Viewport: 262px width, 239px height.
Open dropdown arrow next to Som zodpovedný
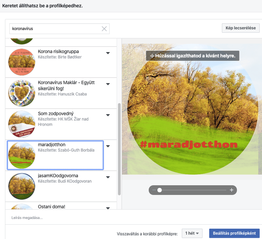108,115
